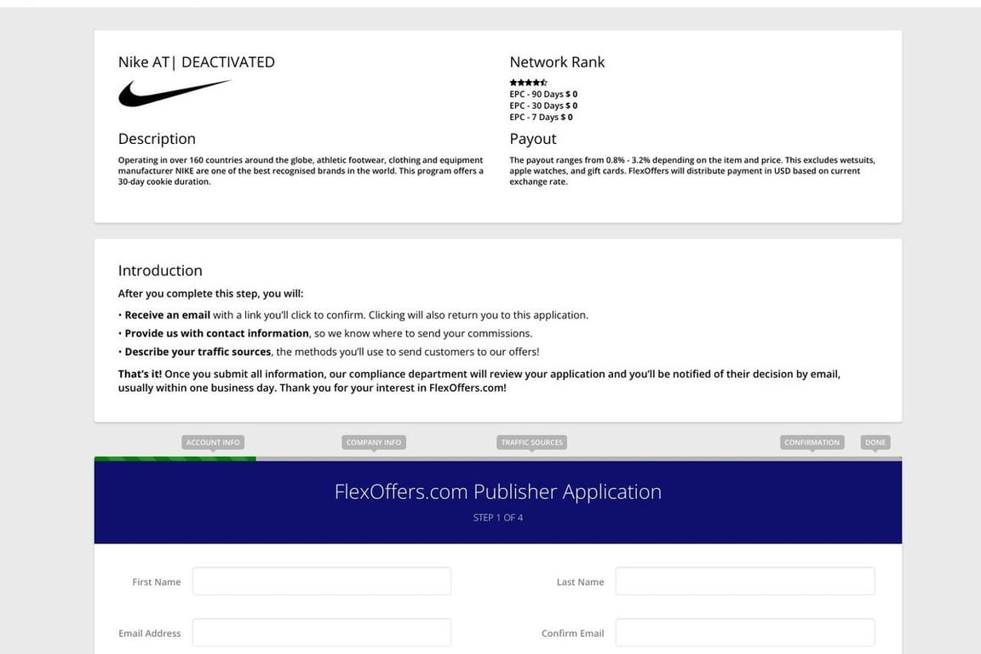The image size is (981, 654).
Task: Click the FlexOffers.com Publisher Application header
Action: (498, 492)
